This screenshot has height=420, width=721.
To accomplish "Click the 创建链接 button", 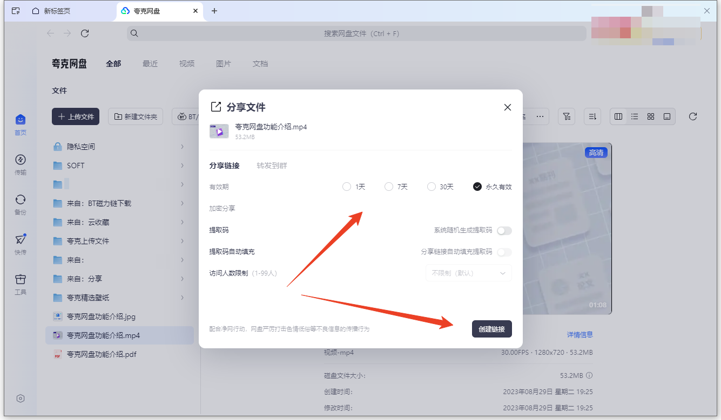I will [491, 328].
